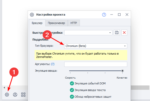Minimize the Настройки проекта window
The image size is (150, 101).
tap(112, 15)
